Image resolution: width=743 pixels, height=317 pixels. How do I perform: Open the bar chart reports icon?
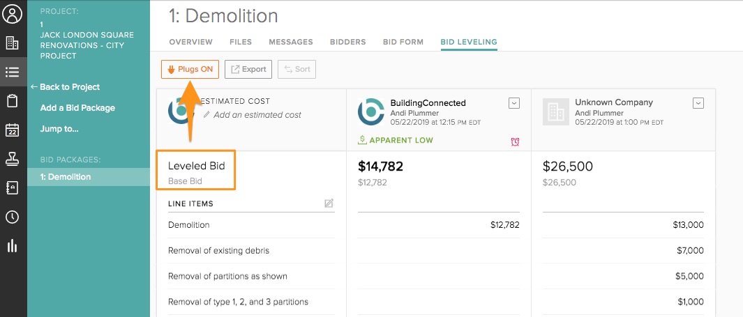click(x=12, y=246)
